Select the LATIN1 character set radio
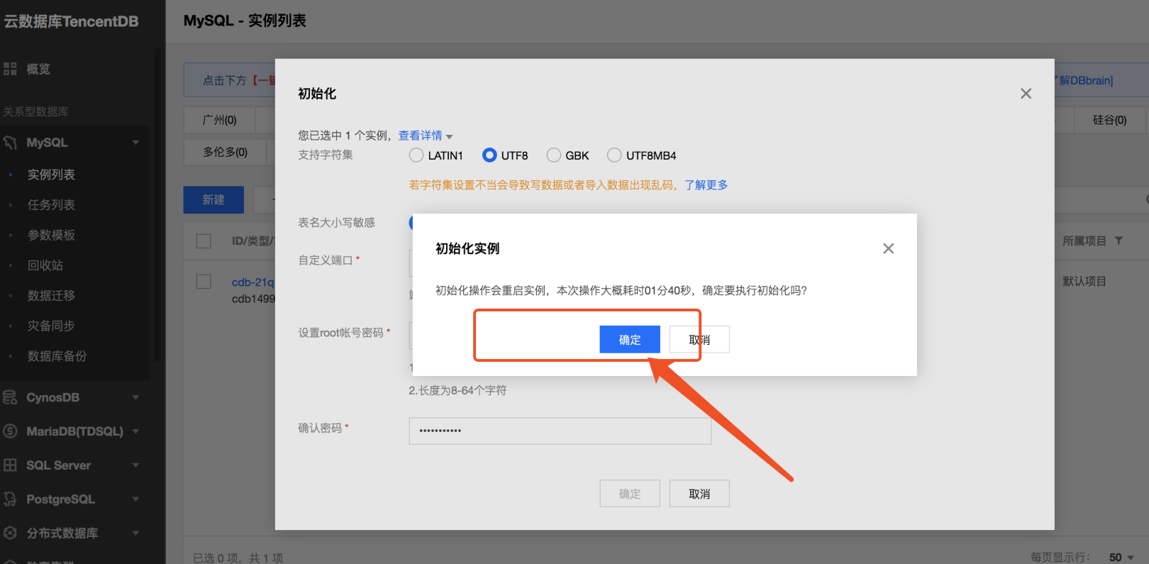This screenshot has width=1149, height=564. click(416, 155)
